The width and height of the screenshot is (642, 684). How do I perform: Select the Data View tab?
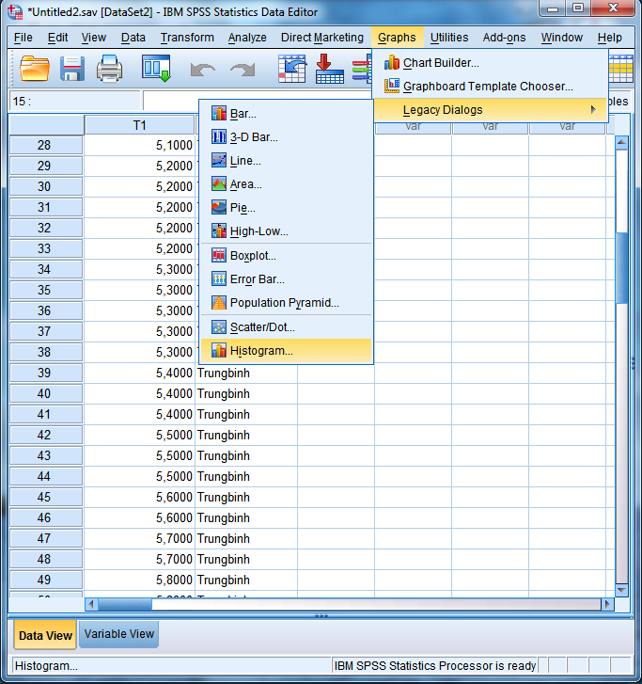tap(45, 635)
